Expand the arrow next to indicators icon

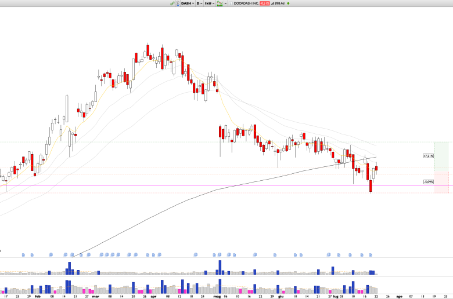point(225,3)
